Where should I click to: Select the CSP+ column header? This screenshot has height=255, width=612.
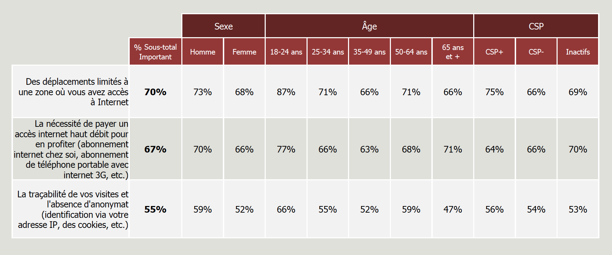[x=494, y=52]
